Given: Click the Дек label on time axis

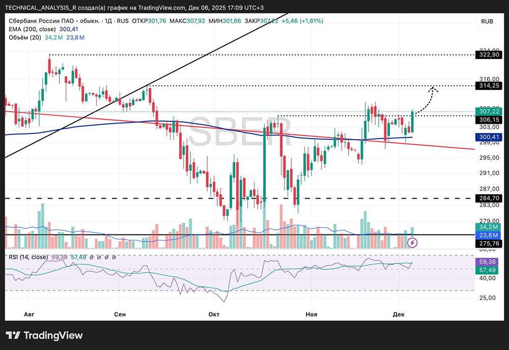Looking at the screenshot, I should pos(400,314).
